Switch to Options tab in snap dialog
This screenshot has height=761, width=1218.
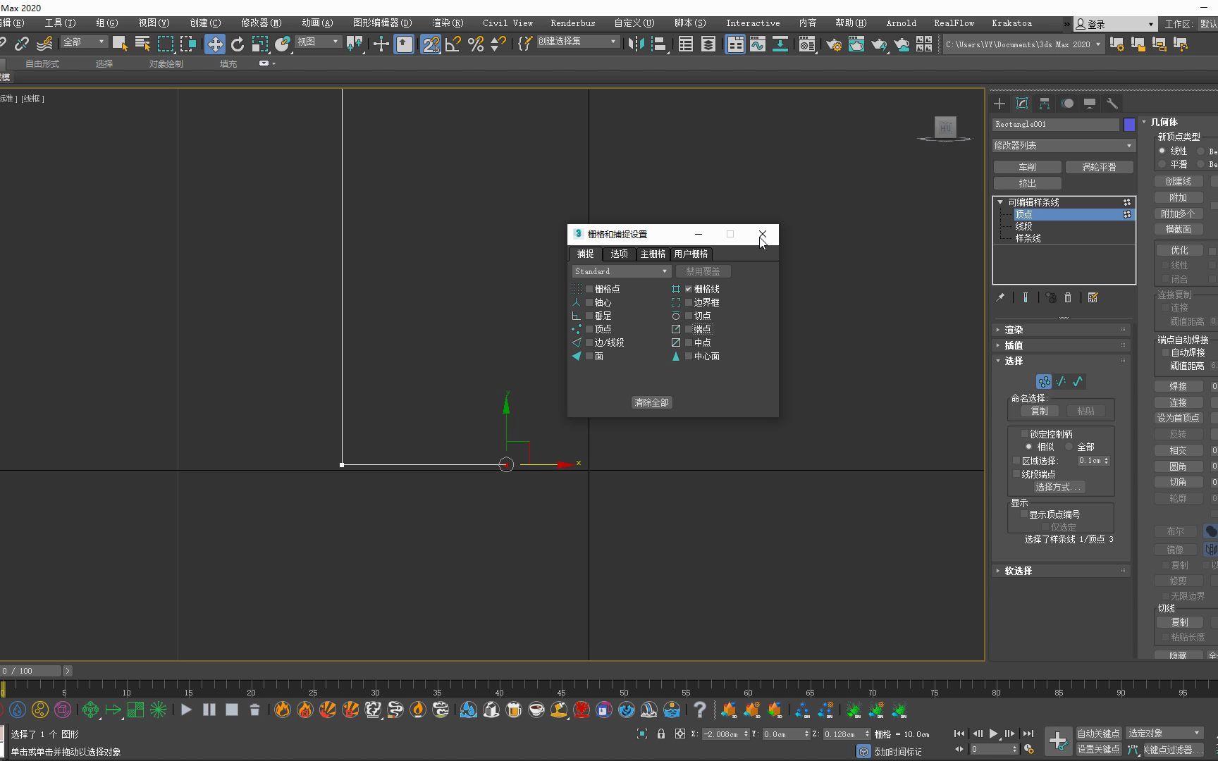619,254
